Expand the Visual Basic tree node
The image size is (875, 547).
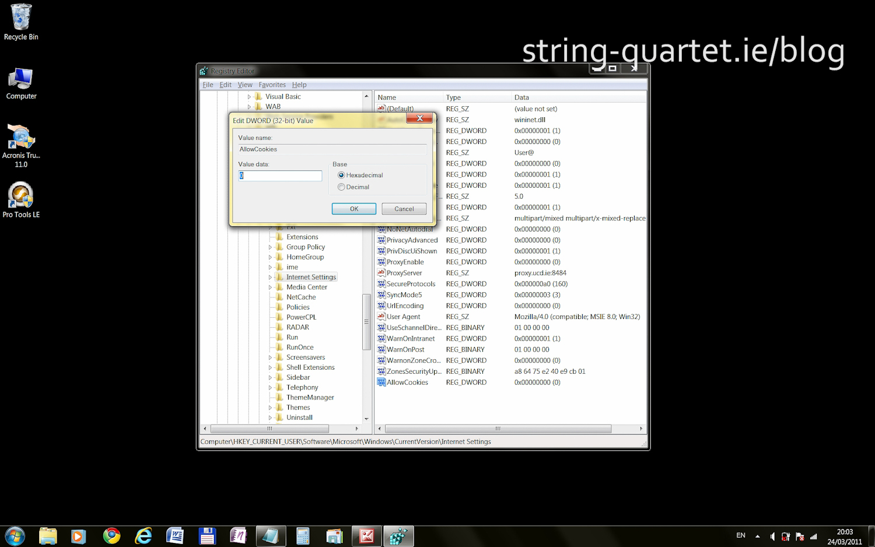click(x=249, y=97)
